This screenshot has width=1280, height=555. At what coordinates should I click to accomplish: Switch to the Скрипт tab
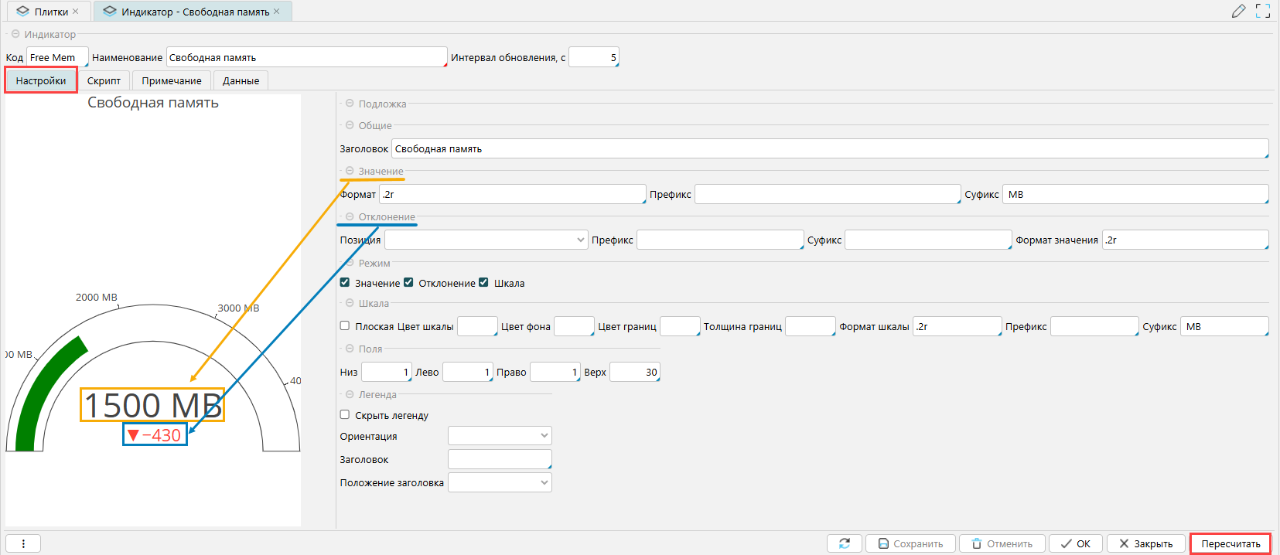pyautogui.click(x=104, y=80)
